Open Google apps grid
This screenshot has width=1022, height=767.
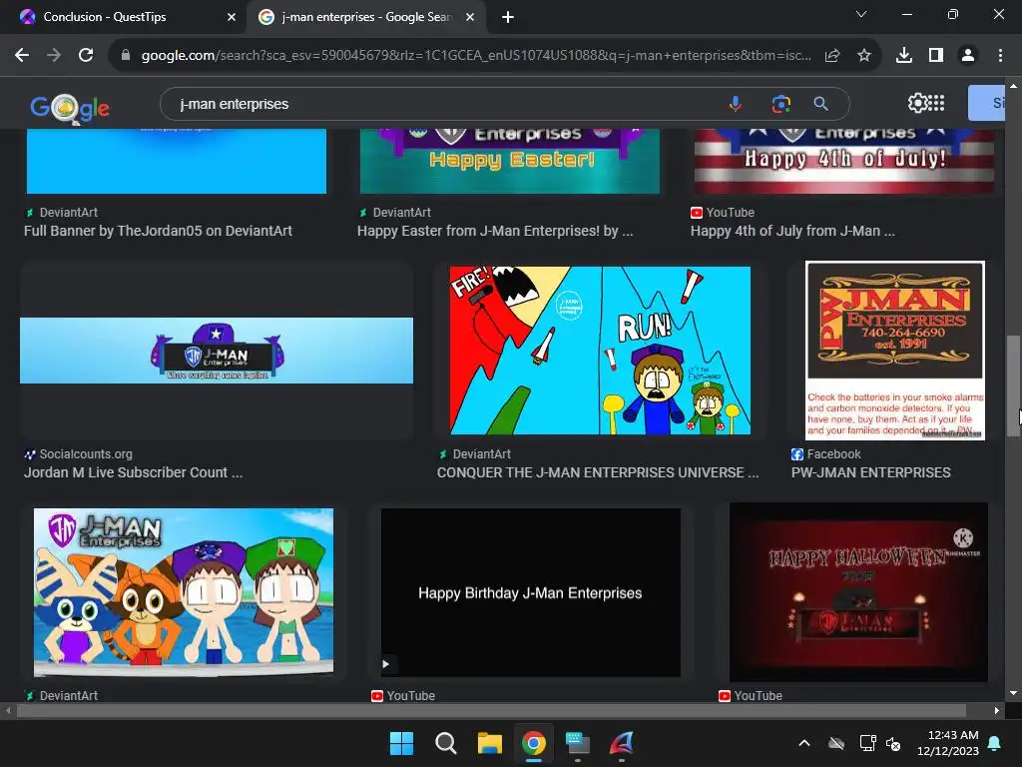(x=936, y=103)
